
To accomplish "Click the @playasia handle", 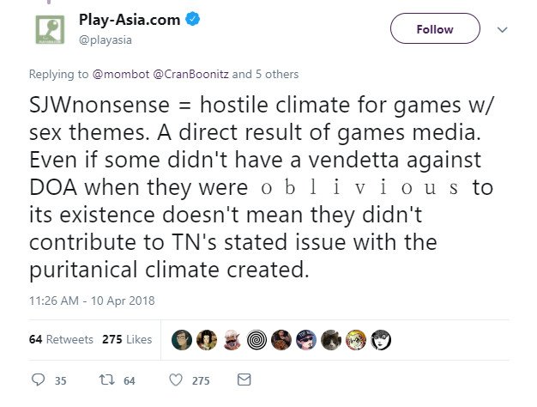I will [x=106, y=40].
